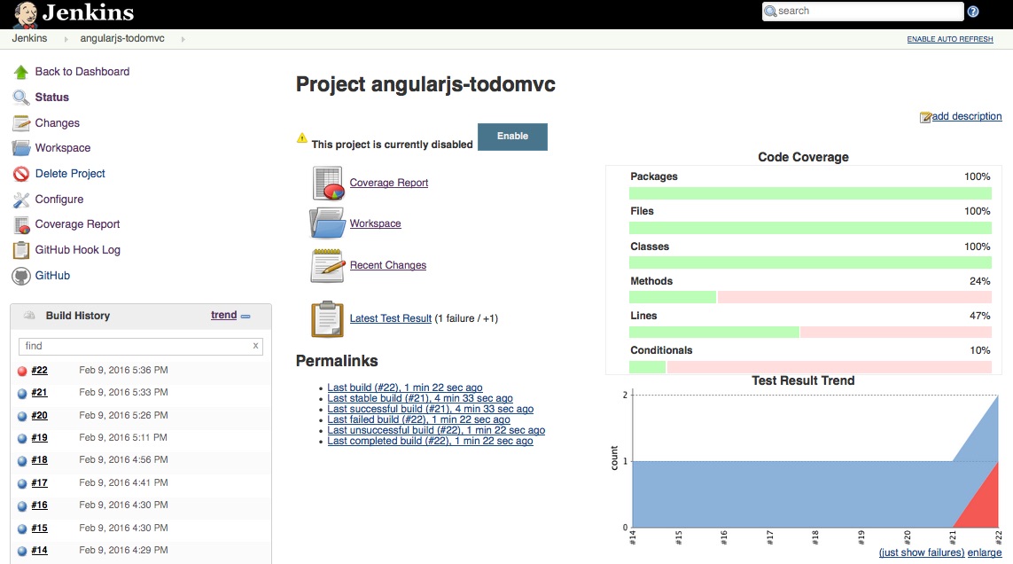Open the Configure sidebar item
The height and width of the screenshot is (564, 1013).
(59, 200)
